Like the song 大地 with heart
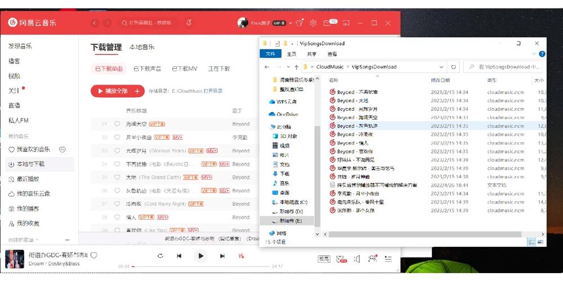Image resolution: width=563 pixels, height=281 pixels. point(117,178)
